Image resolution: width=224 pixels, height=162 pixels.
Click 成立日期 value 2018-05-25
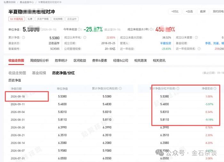point(108,43)
